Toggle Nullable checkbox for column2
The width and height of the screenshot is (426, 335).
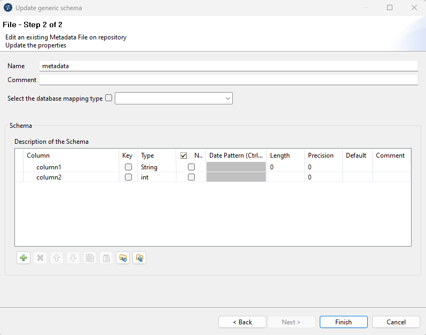191,177
